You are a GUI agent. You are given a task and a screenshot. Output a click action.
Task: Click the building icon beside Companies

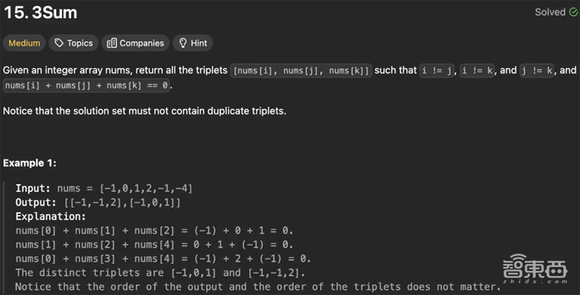coord(111,43)
